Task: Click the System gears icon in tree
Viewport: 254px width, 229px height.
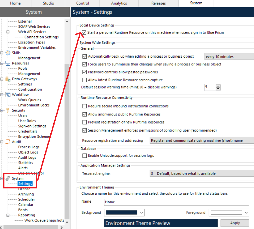Action: pos(8,178)
